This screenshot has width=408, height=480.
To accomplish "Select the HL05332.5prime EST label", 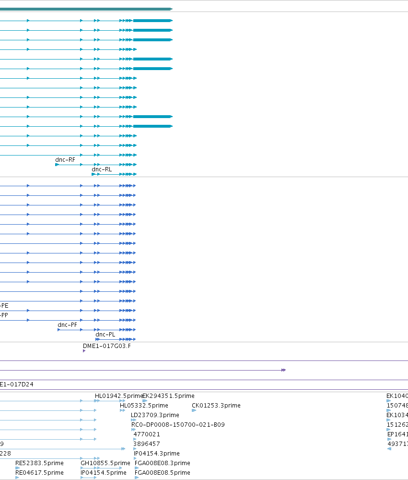I will point(144,405).
